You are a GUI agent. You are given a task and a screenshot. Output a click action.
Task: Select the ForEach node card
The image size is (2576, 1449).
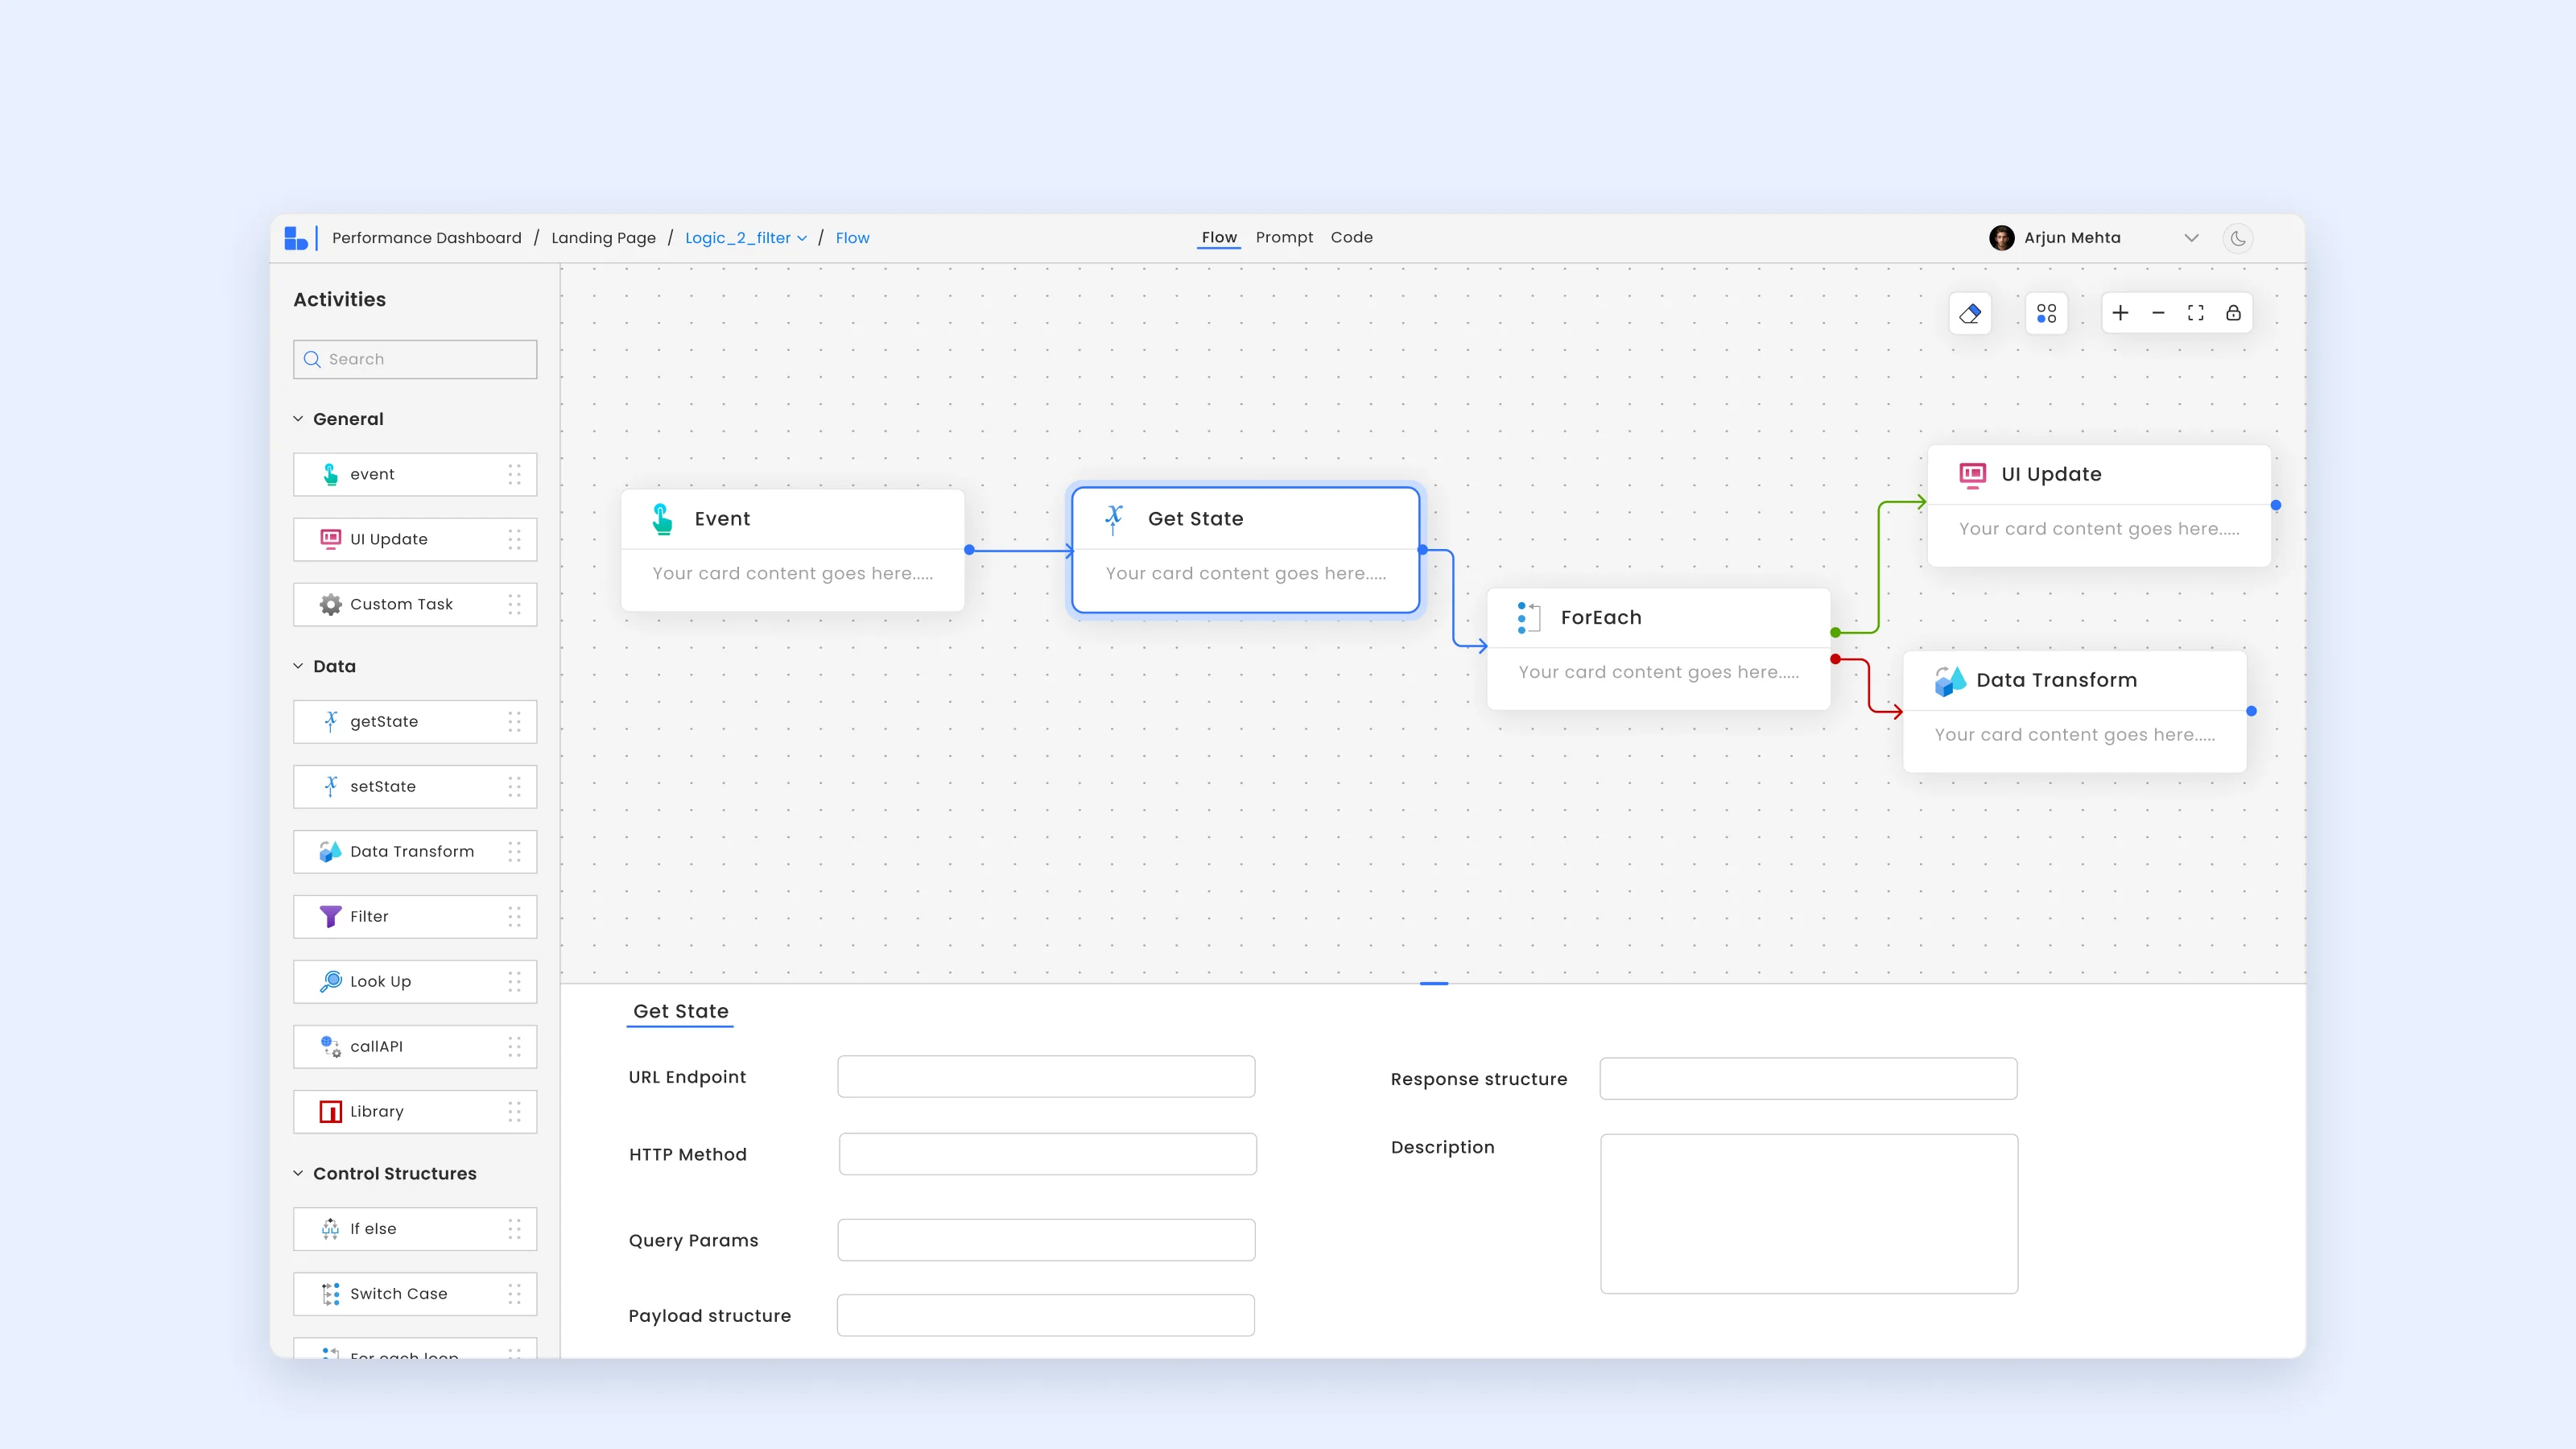(x=1659, y=648)
